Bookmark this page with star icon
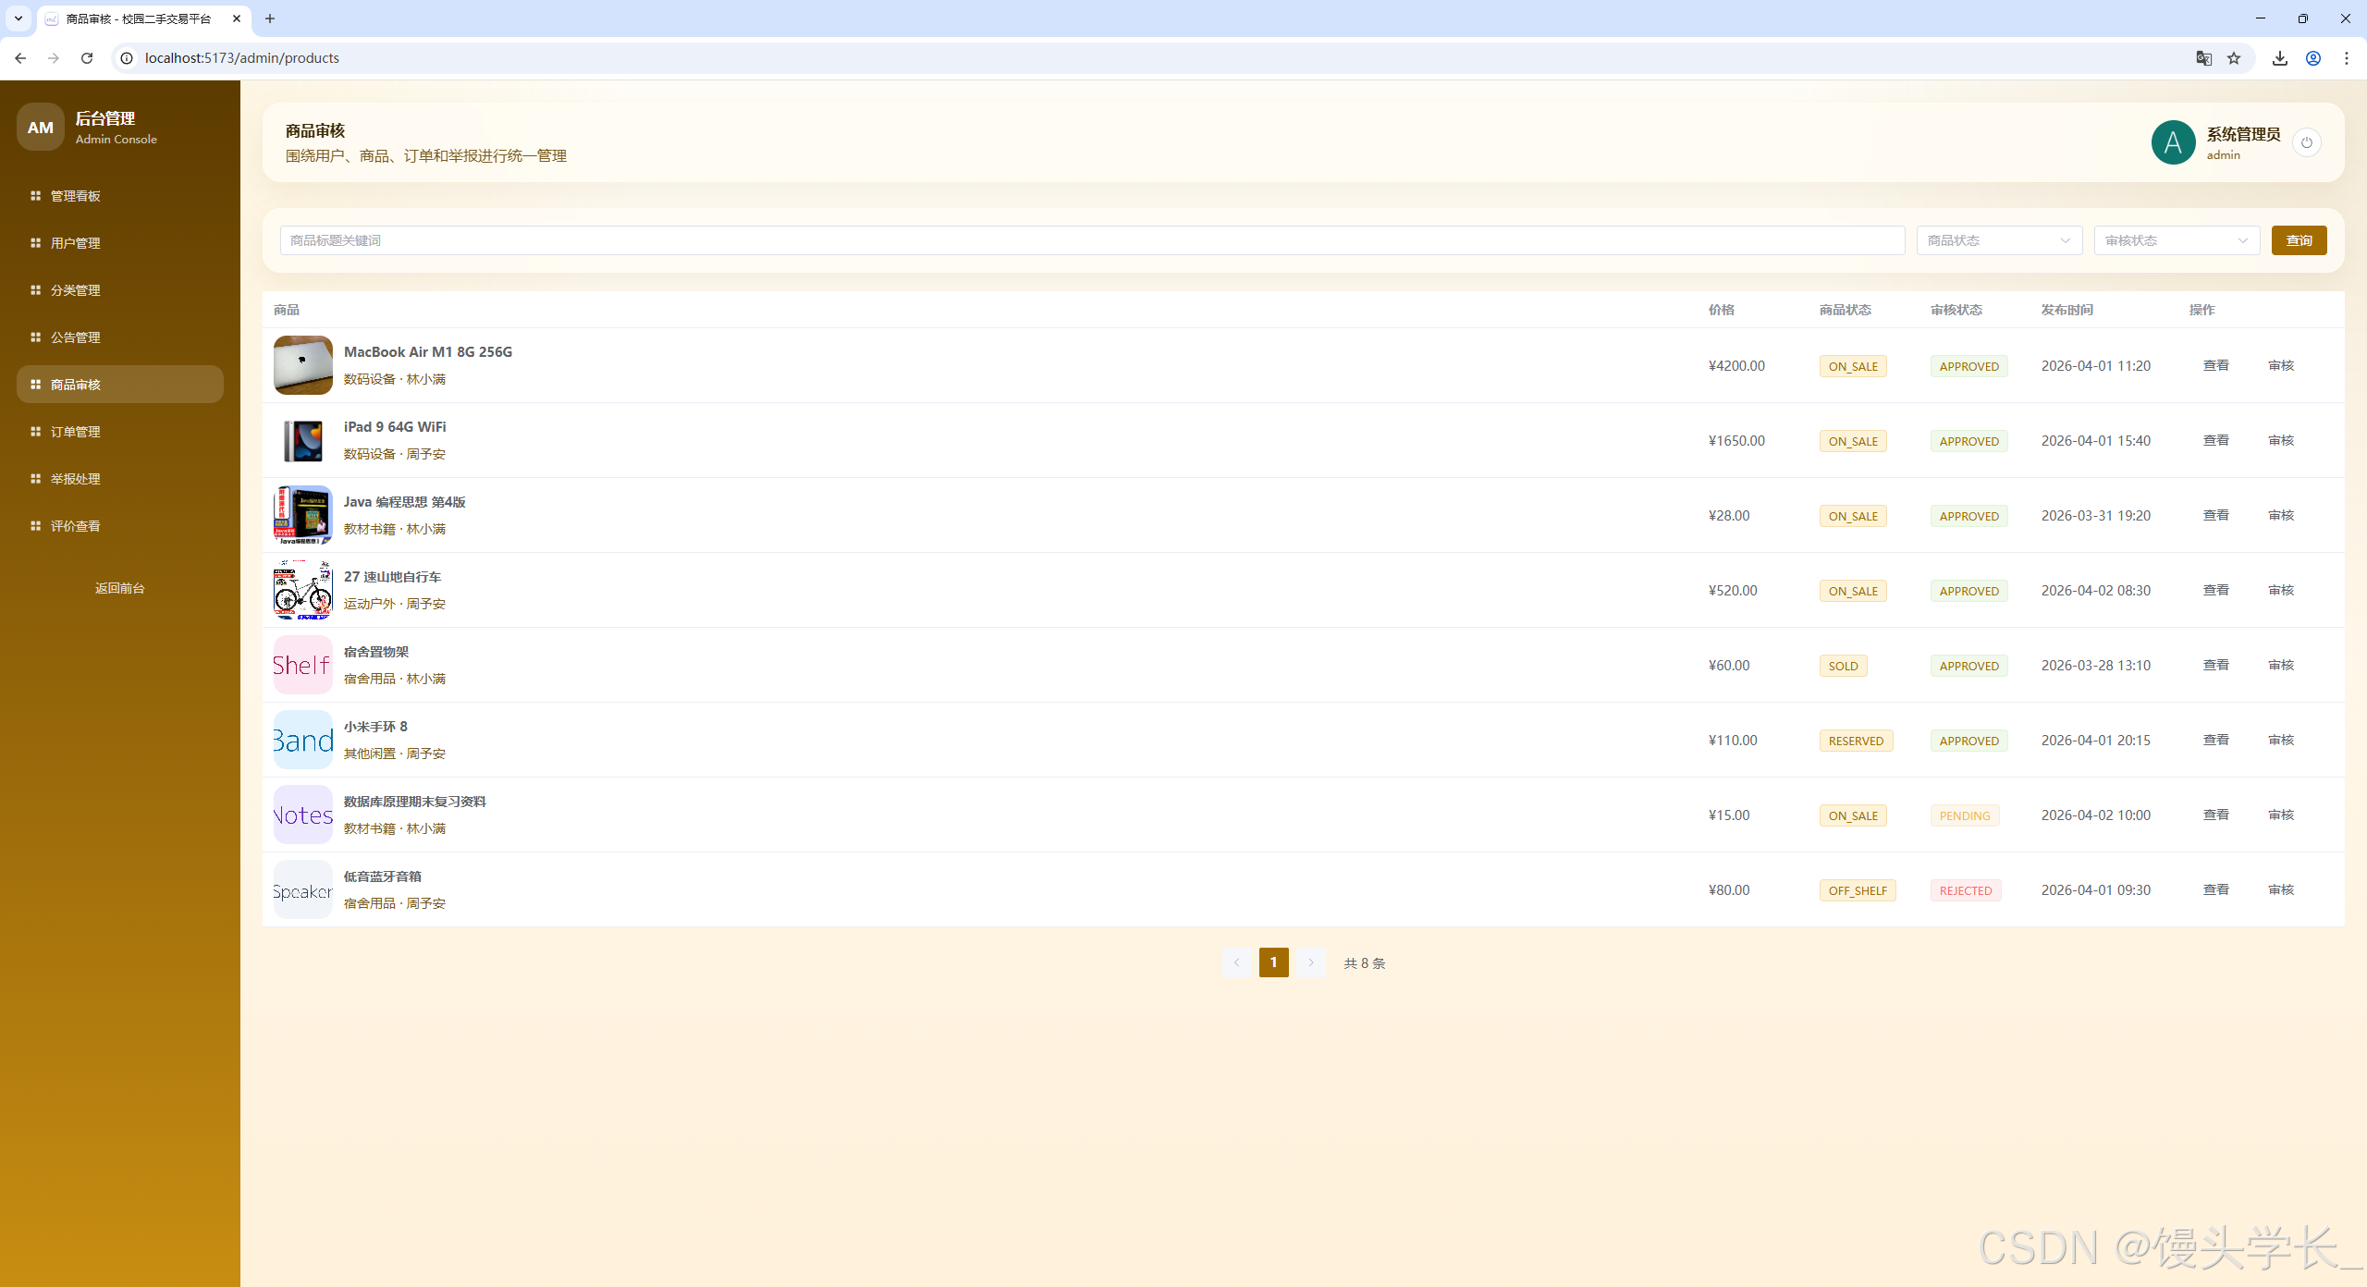Viewport: 2367px width, 1287px height. point(2234,58)
